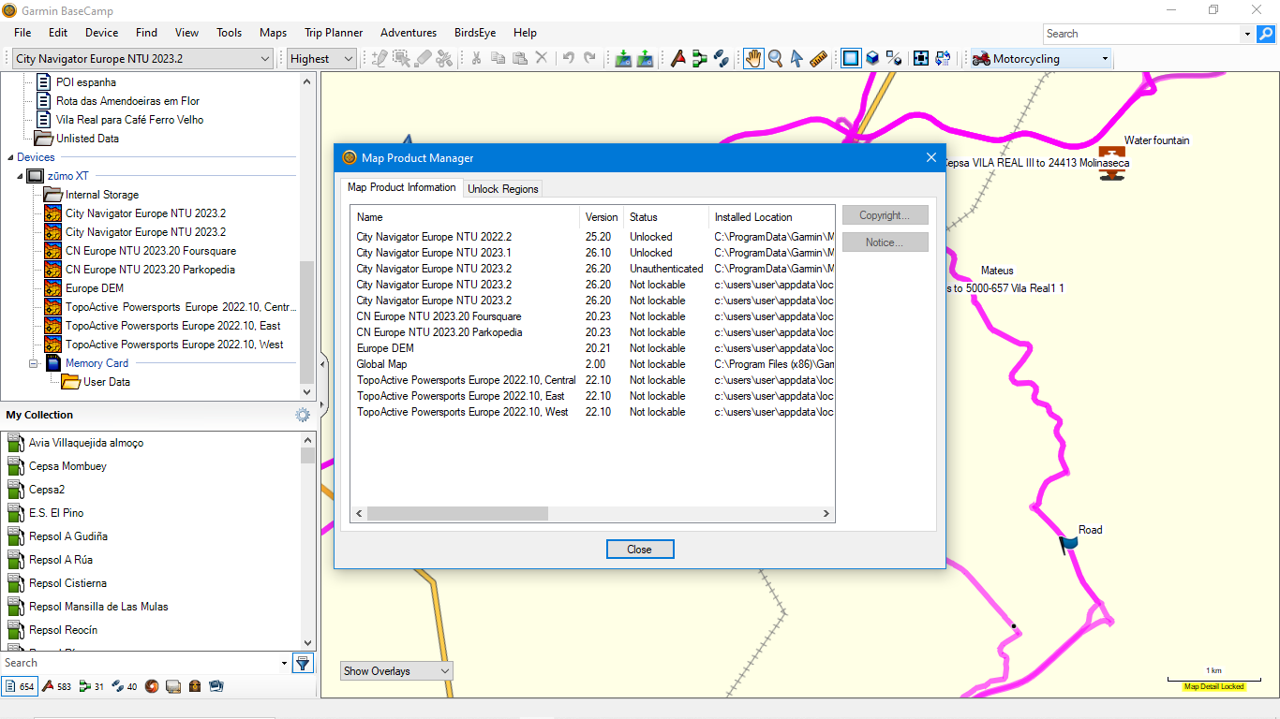The width and height of the screenshot is (1280, 719).
Task: Create a new waypoint with the red flag icon
Action: 678,58
